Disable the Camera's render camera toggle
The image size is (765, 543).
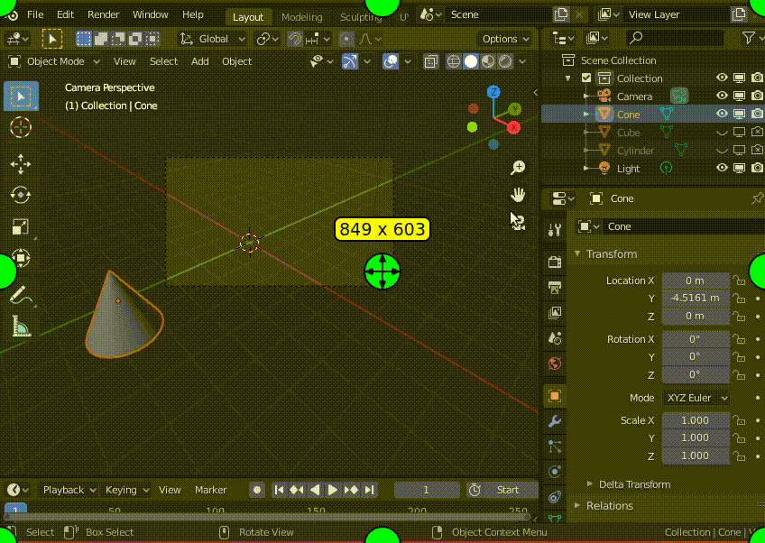coord(758,96)
